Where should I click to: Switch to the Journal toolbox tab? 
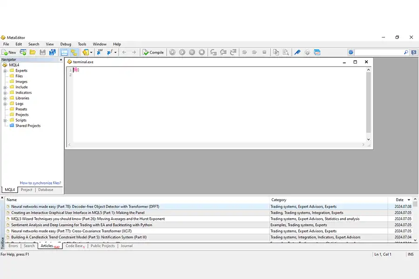click(127, 246)
